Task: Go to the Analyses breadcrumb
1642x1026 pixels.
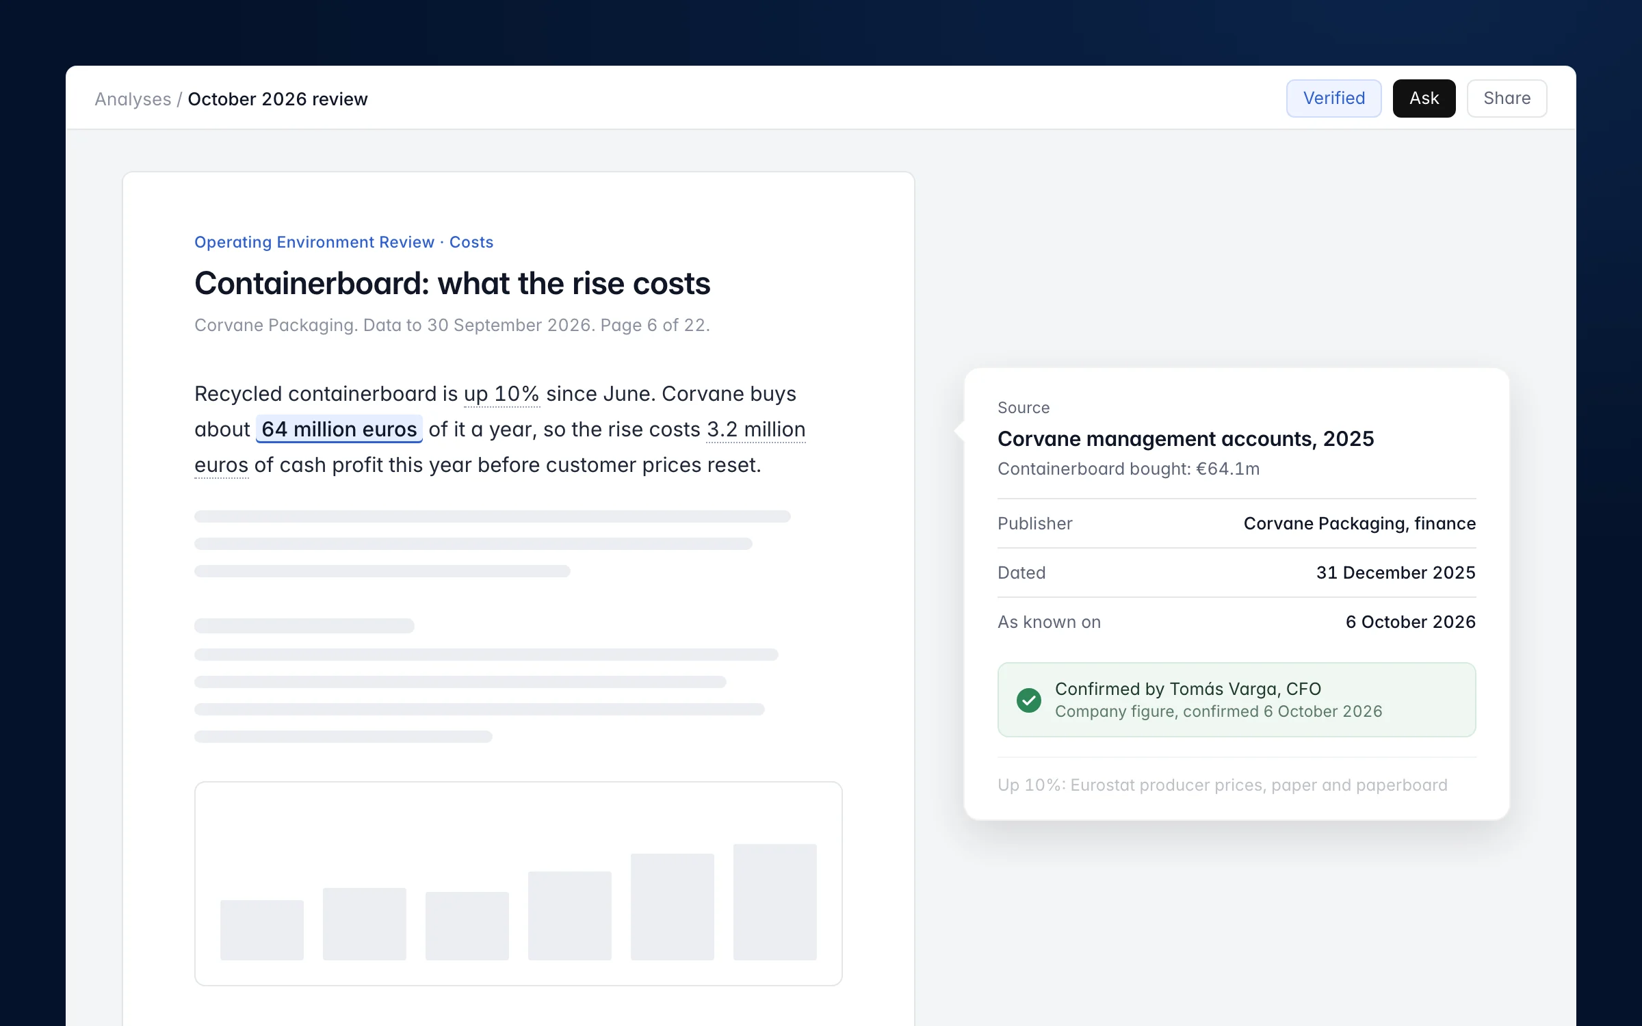Action: pos(133,99)
